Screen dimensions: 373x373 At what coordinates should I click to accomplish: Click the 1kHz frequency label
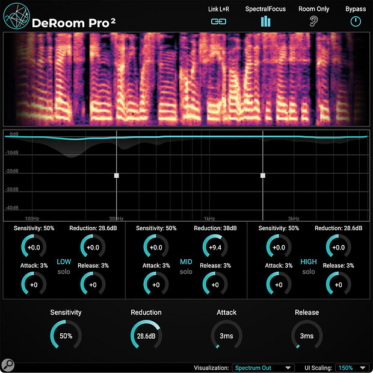pos(209,219)
